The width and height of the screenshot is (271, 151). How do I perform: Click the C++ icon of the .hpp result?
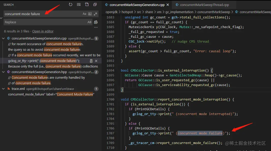point(9,72)
